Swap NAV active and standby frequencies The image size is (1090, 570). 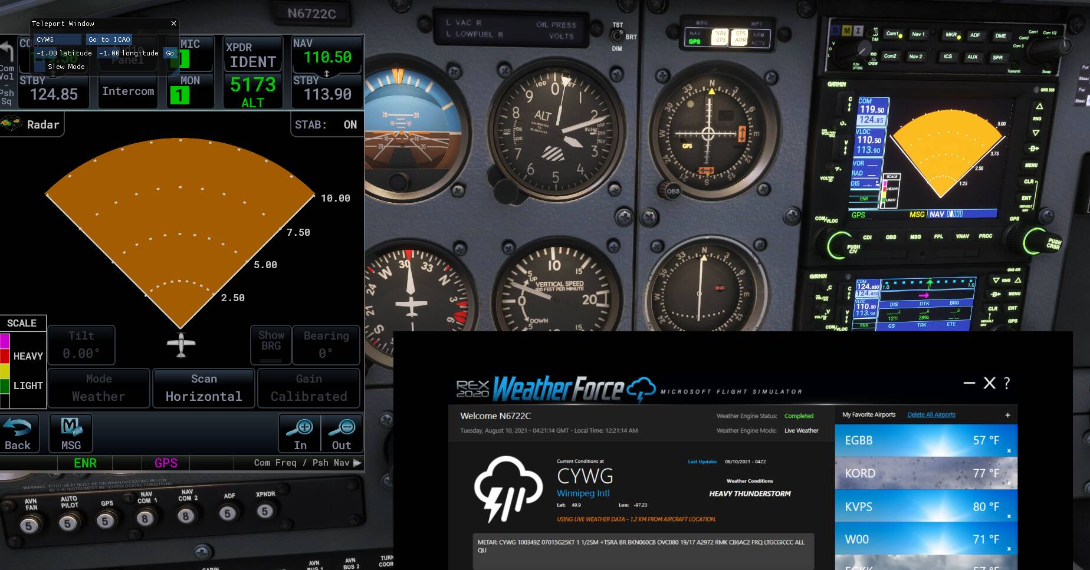(x=327, y=74)
